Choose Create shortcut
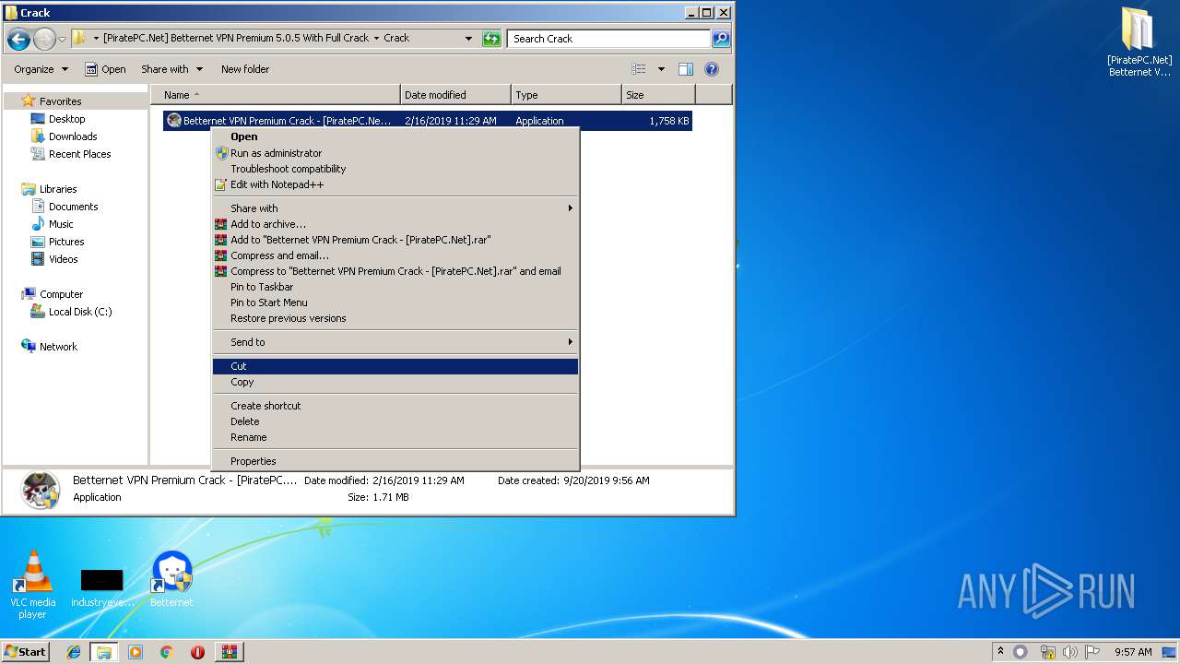Viewport: 1180px width, 664px height. [x=395, y=406]
